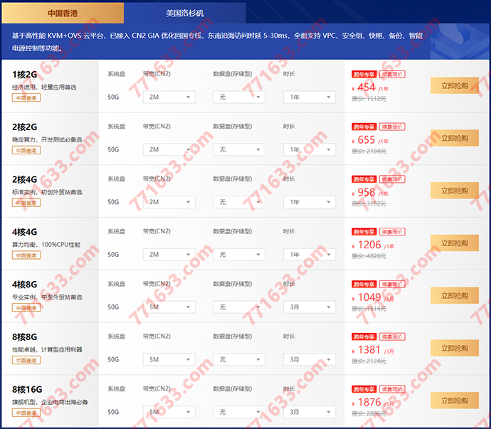Open data disk dropdown for 8核16G plan

239,412
